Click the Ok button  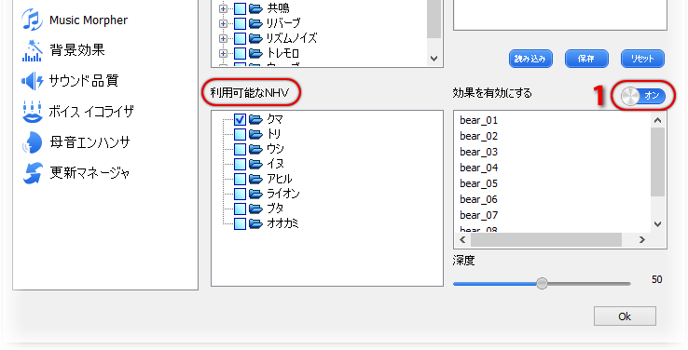pyautogui.click(x=625, y=316)
